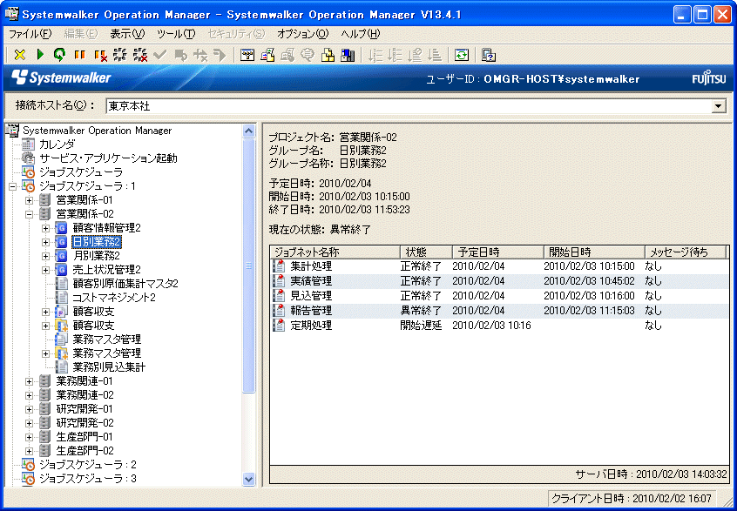The image size is (737, 511).
Task: Click the job net icon in 集計処理 row
Action: tap(279, 266)
